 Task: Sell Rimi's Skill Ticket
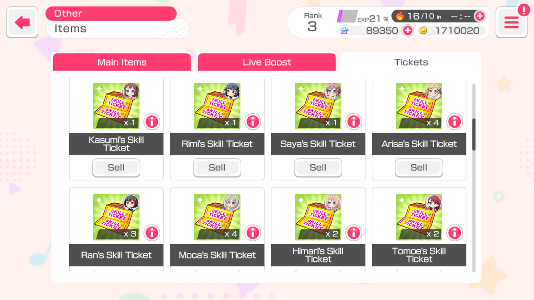217,168
